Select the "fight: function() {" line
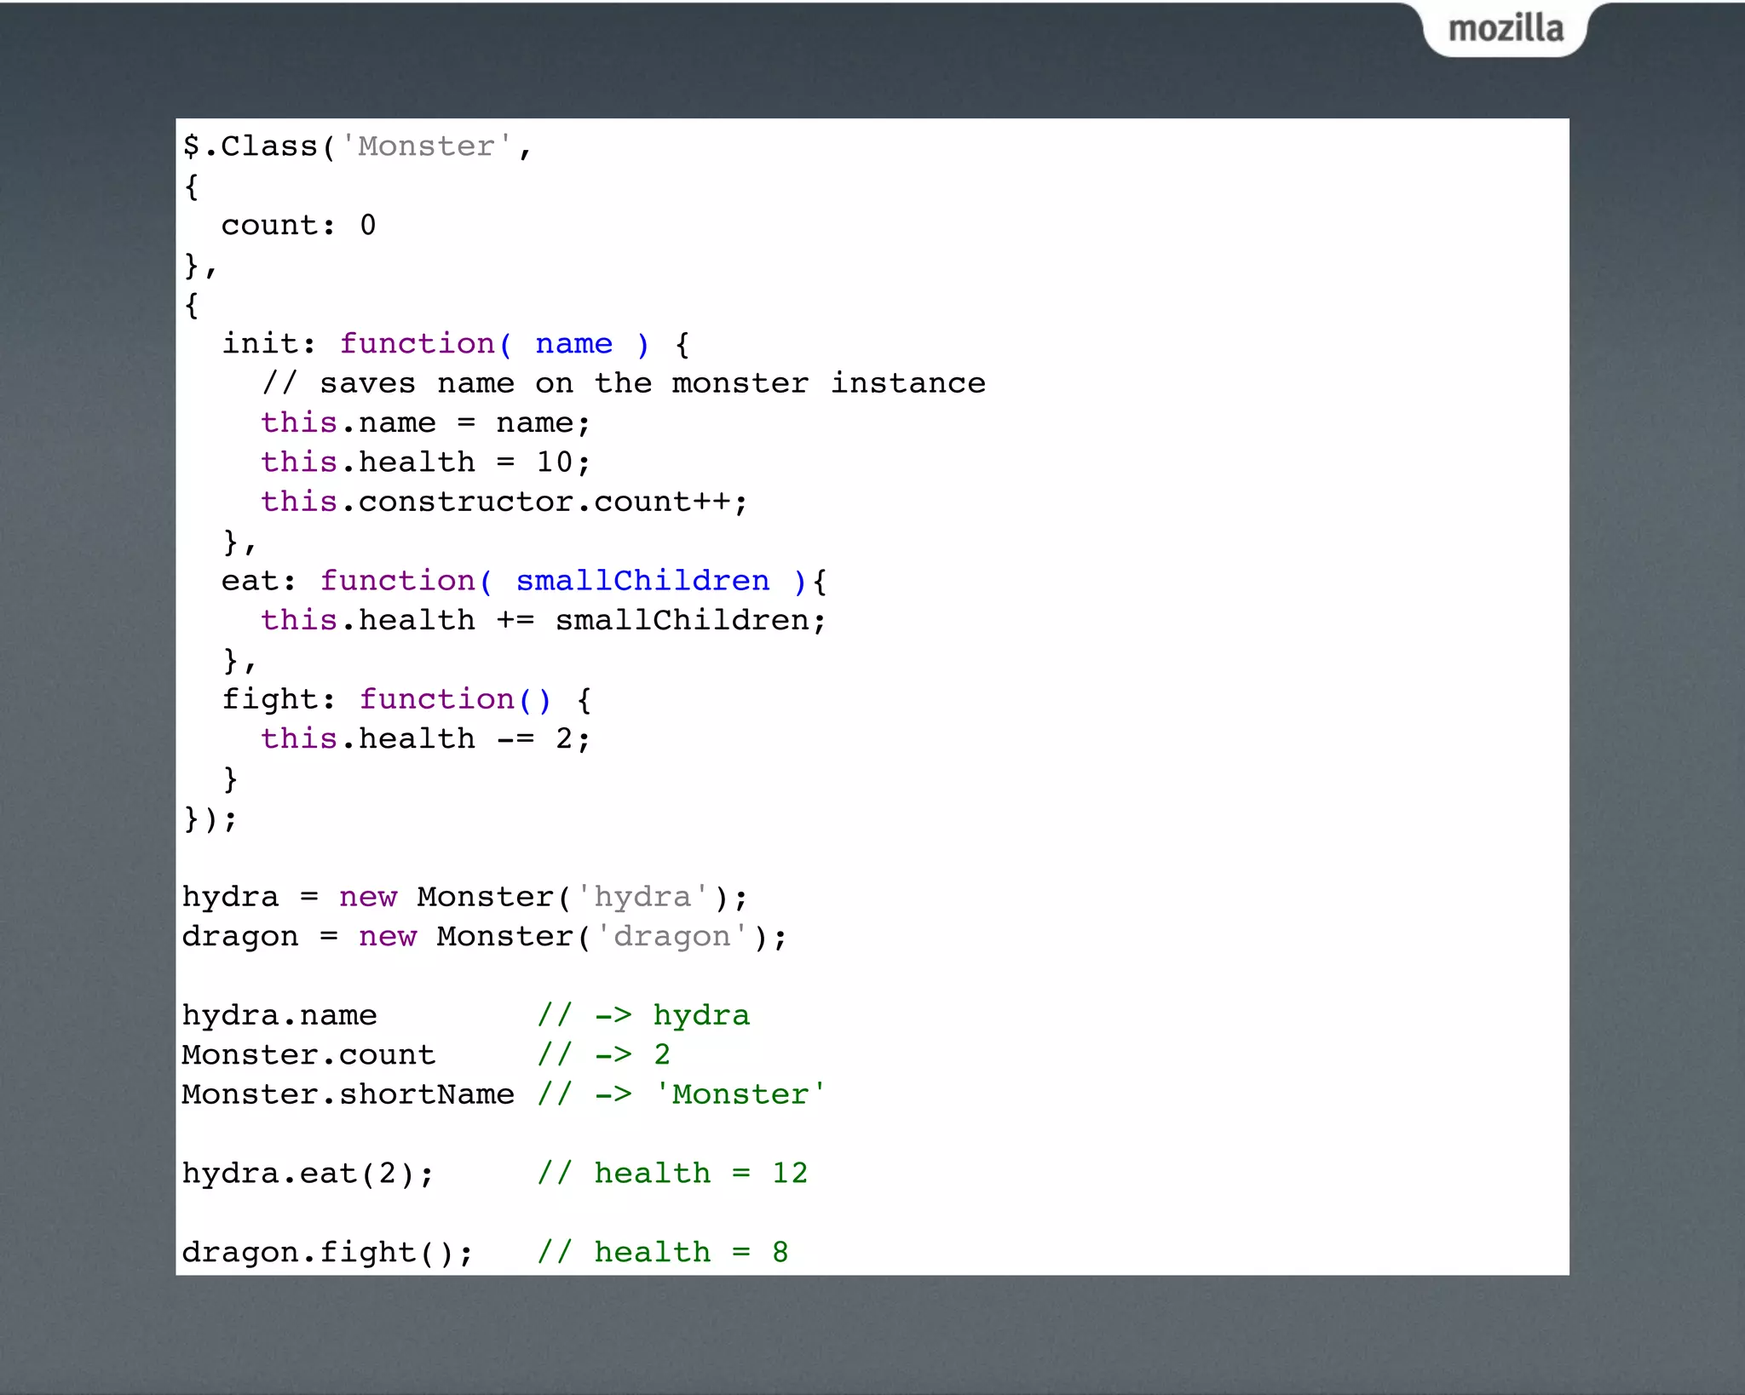Viewport: 1745px width, 1395px height. click(x=406, y=699)
